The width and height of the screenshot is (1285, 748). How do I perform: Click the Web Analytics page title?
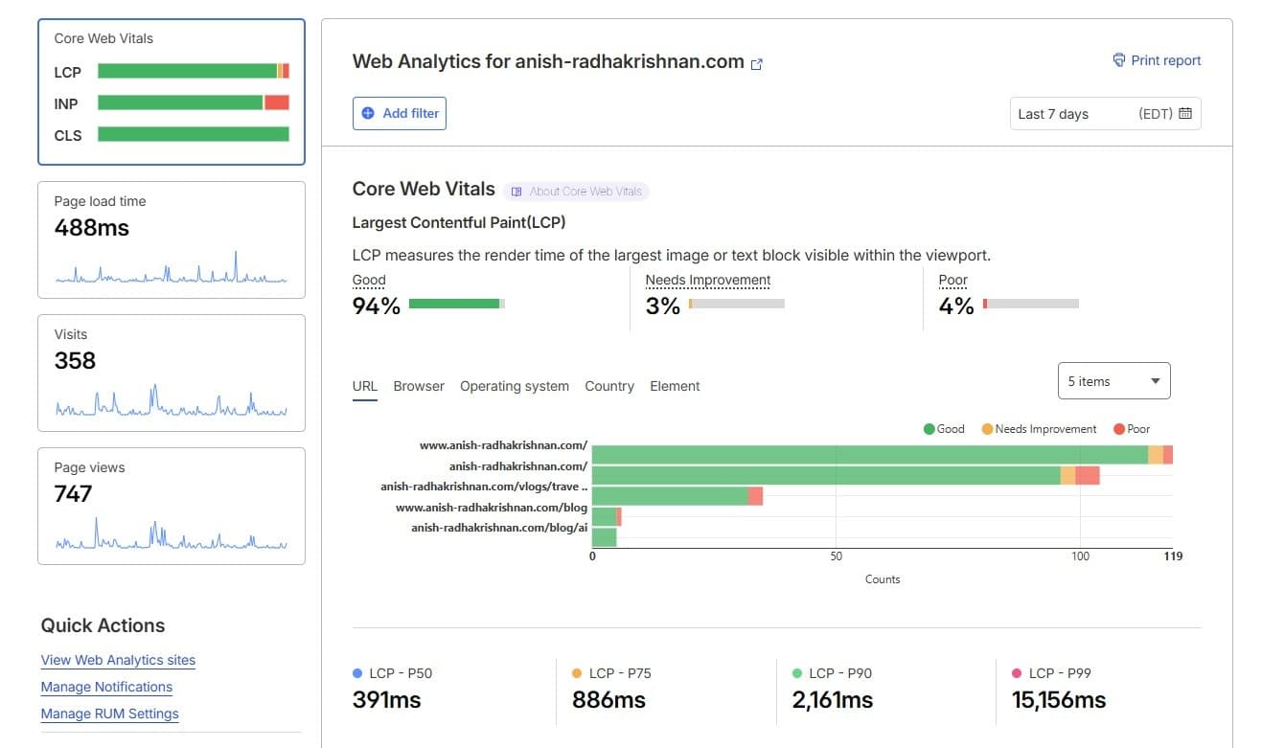548,61
